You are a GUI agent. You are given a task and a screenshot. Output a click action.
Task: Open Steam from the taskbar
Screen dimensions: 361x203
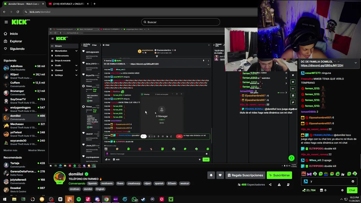143,199
